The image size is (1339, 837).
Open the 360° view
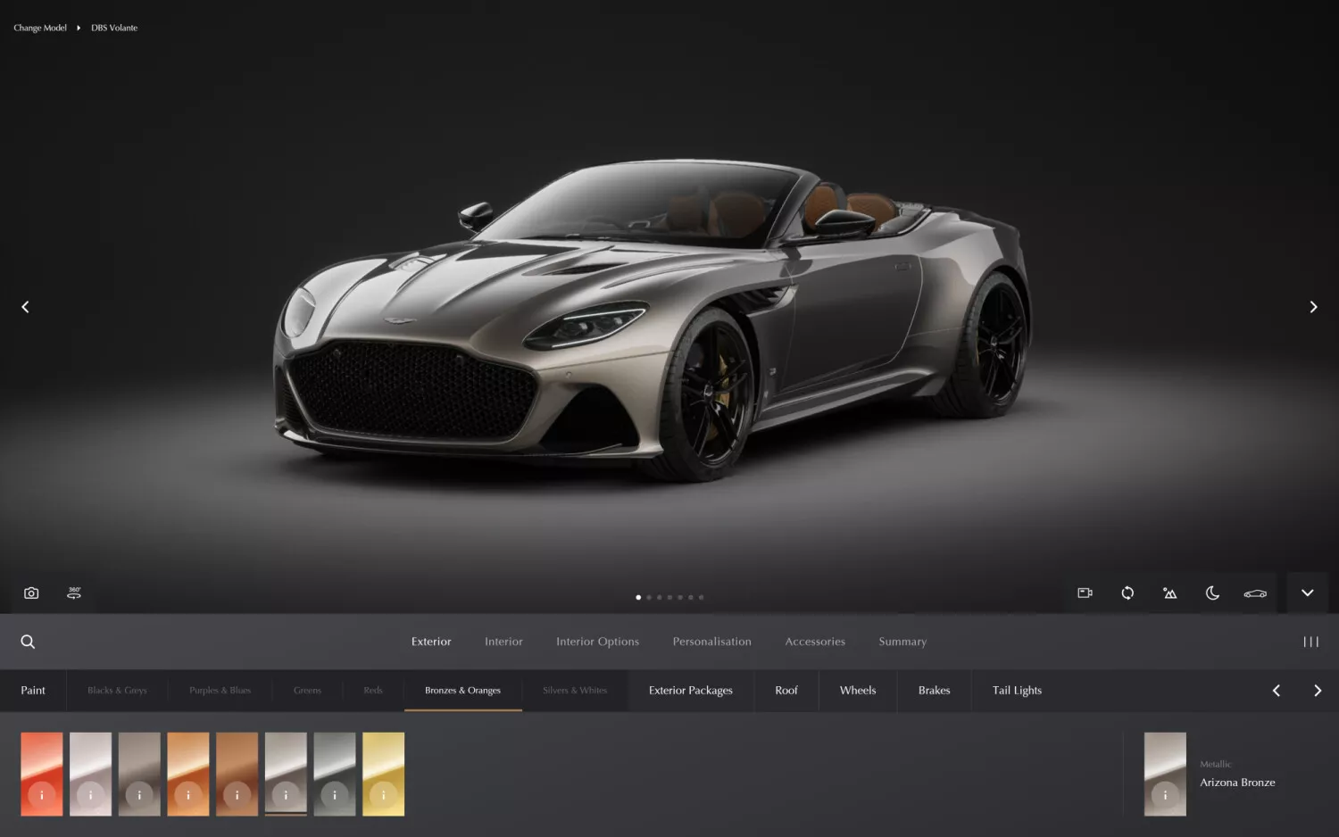coord(74,593)
